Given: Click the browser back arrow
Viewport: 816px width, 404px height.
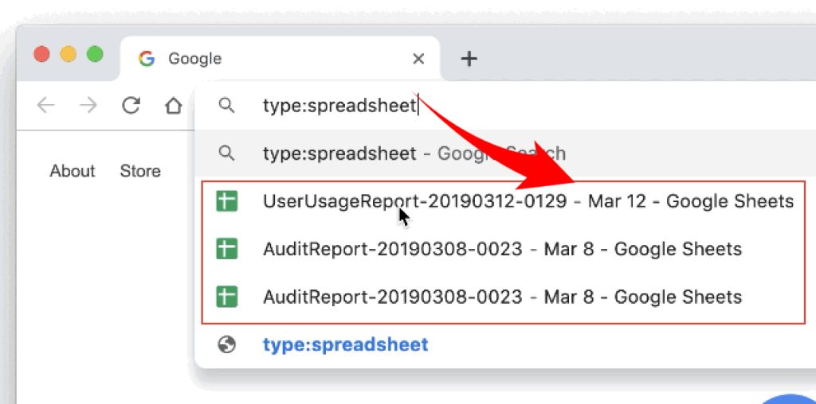Looking at the screenshot, I should pos(46,106).
